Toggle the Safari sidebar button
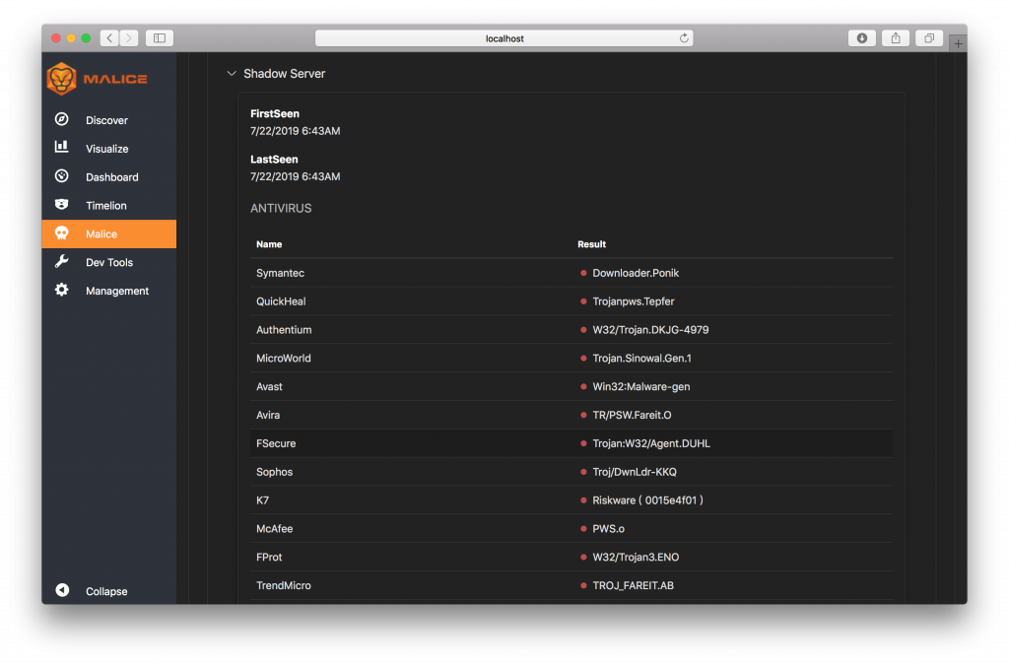This screenshot has width=1009, height=664. [x=160, y=38]
